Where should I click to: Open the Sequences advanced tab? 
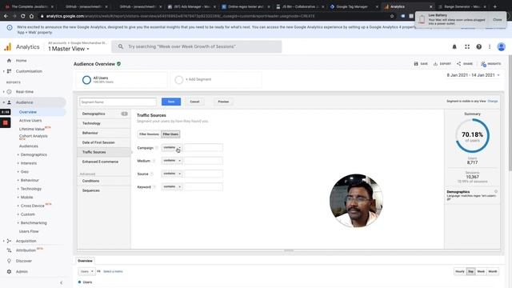click(x=104, y=190)
